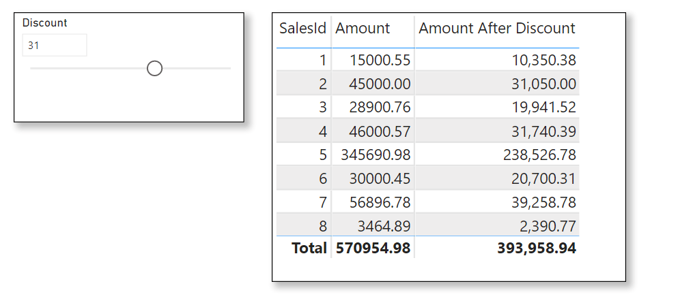693x303 pixels.
Task: Click the 45000.00 amount cell
Action: point(380,84)
